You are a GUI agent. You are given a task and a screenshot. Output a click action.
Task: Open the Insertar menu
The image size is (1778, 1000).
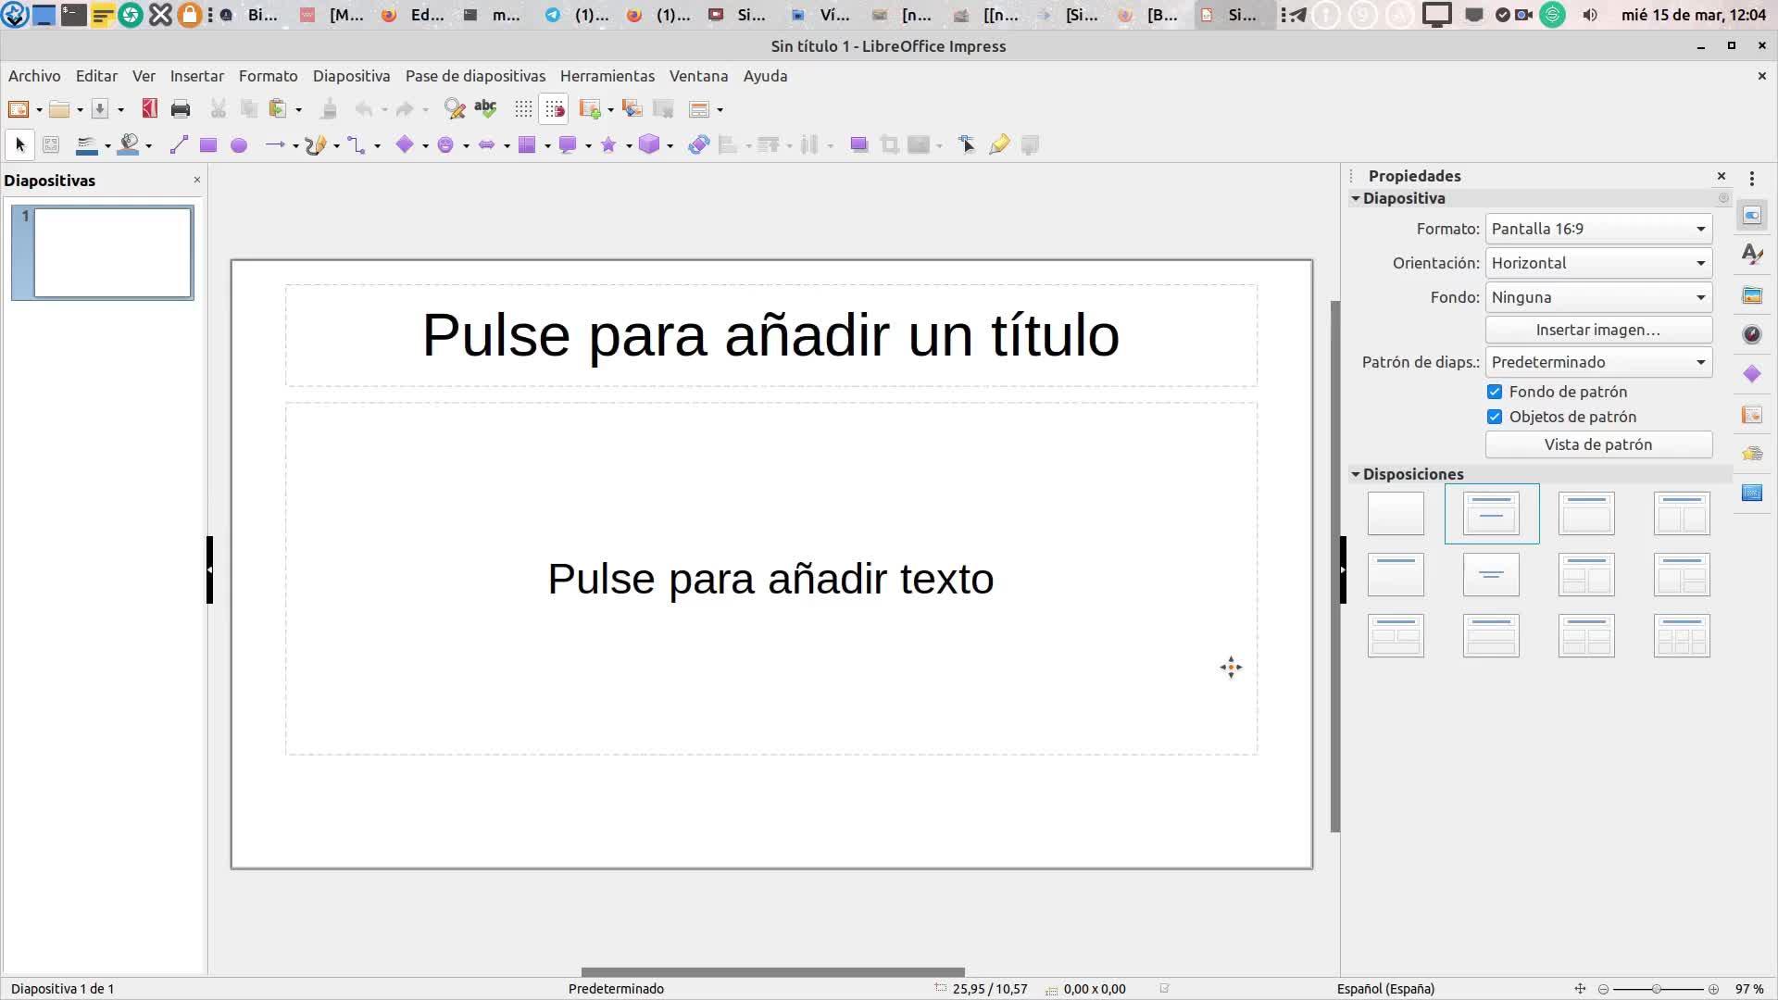(196, 76)
